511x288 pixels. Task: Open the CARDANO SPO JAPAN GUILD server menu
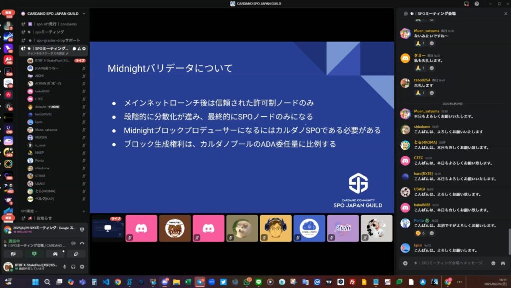point(53,13)
